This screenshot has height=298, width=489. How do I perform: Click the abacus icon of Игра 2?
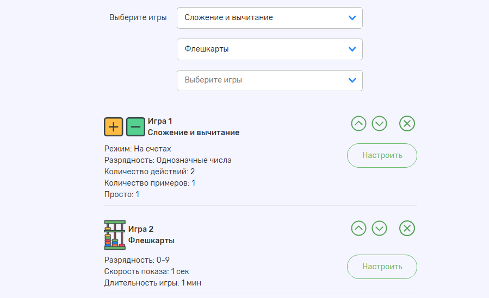(x=115, y=235)
